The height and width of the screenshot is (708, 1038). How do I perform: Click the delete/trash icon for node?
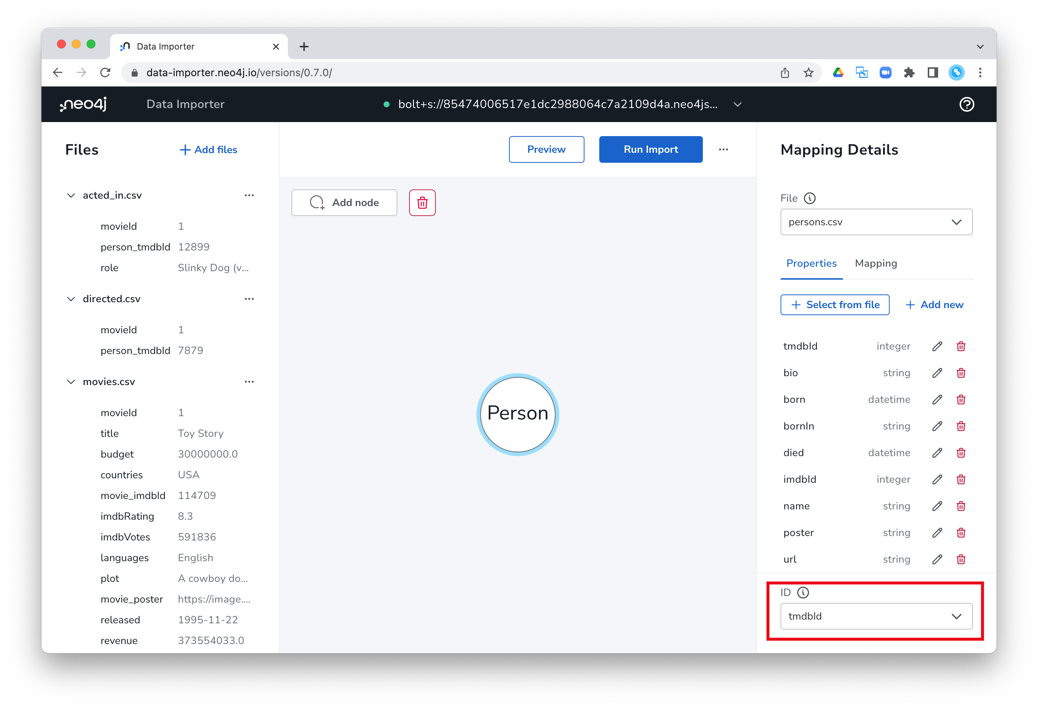[422, 203]
